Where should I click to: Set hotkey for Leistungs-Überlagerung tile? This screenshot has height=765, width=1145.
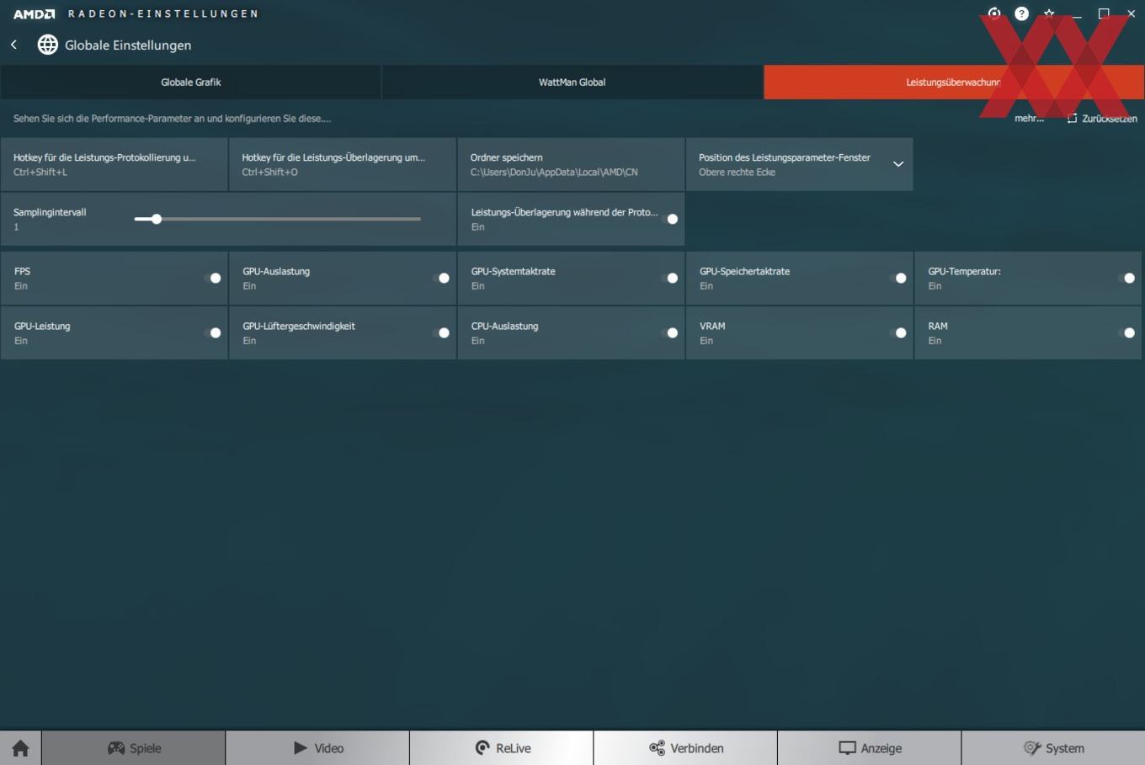point(343,164)
